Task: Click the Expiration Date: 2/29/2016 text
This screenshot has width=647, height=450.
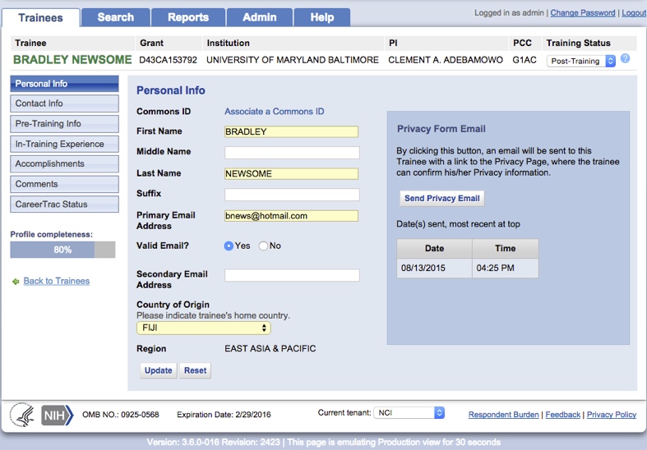Action: click(x=224, y=415)
